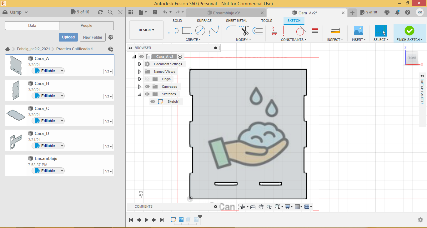
Task: Switch to the People tab
Action: pyautogui.click(x=86, y=26)
